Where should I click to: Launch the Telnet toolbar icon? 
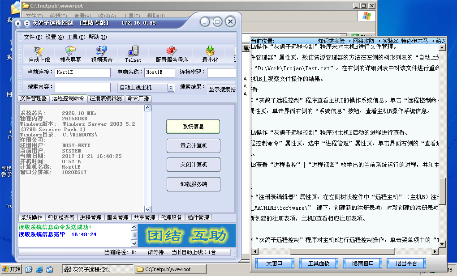[133, 55]
